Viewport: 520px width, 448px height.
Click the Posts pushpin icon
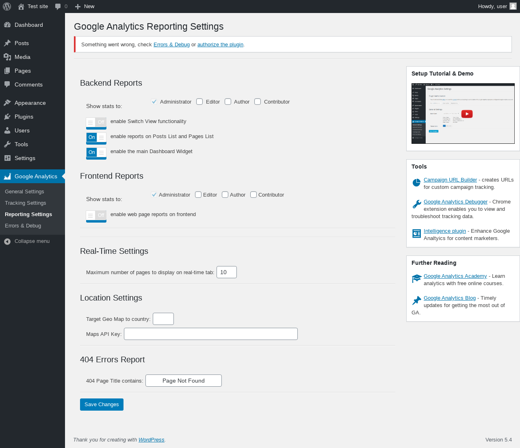tap(7, 43)
